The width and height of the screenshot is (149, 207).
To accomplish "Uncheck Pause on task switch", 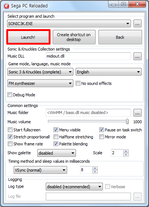I will point(101,130).
